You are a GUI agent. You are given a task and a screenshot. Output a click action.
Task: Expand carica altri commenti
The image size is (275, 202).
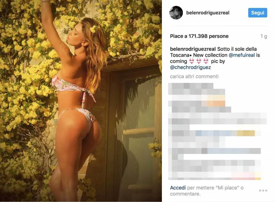coord(194,77)
